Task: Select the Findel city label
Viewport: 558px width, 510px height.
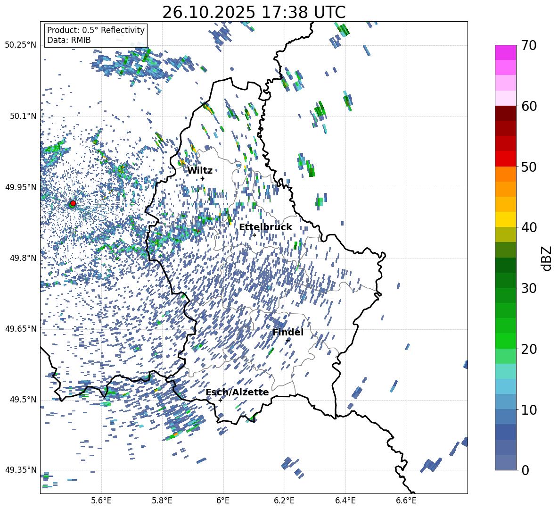Action: point(288,333)
